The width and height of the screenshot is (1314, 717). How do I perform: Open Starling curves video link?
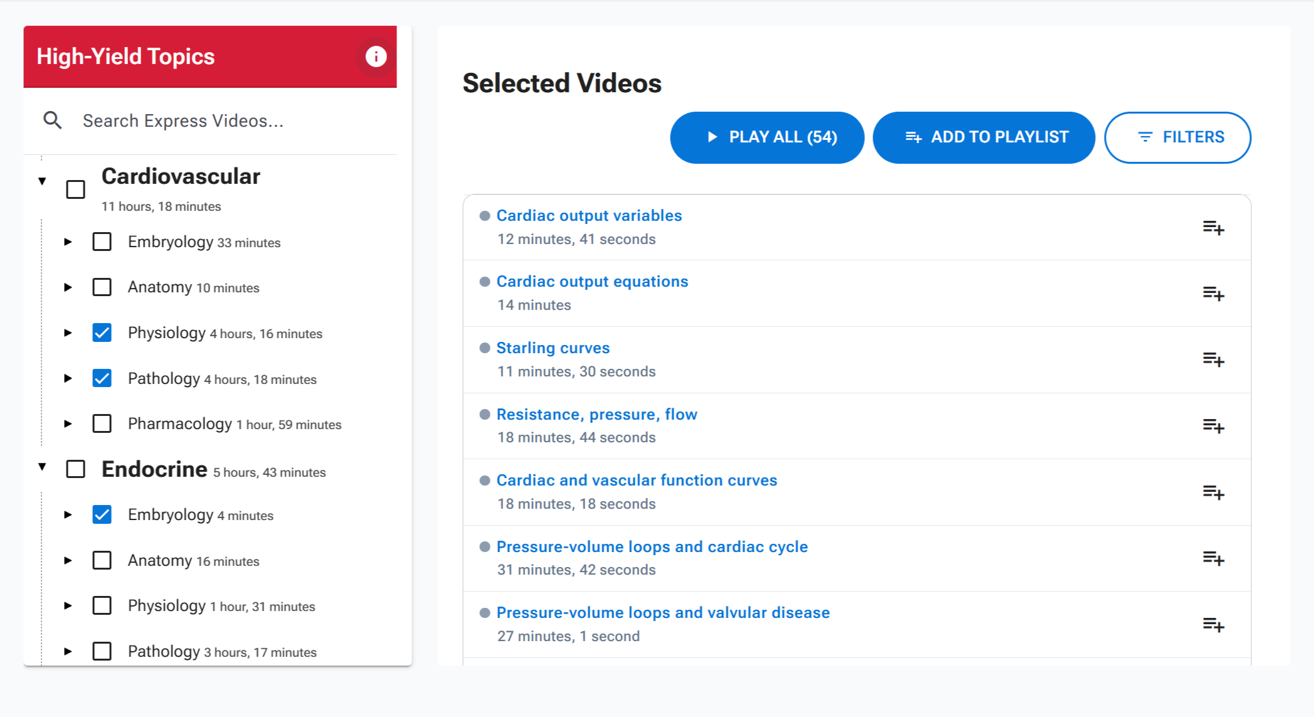click(553, 348)
